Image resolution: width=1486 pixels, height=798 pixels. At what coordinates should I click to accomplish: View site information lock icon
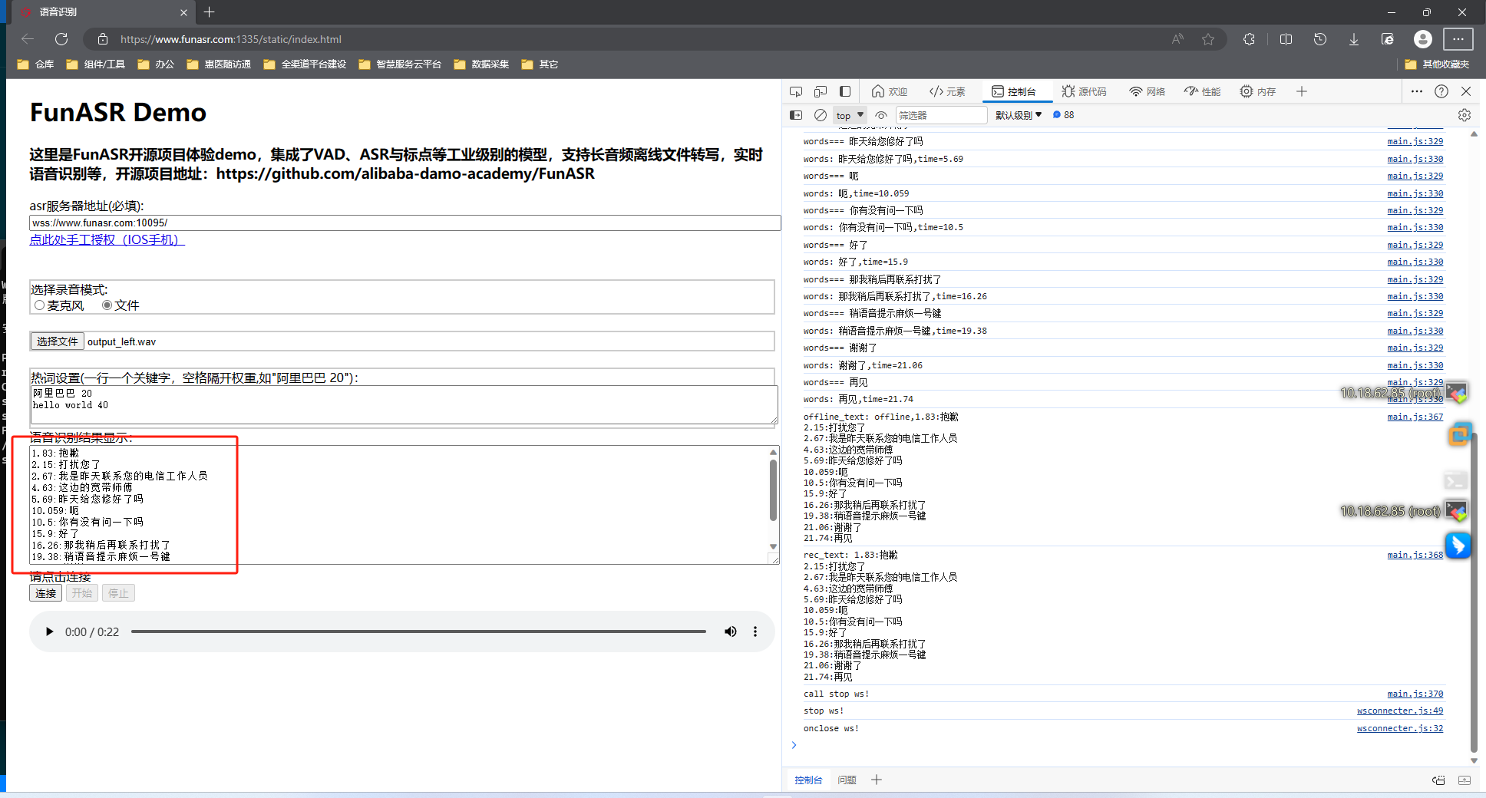(x=102, y=39)
